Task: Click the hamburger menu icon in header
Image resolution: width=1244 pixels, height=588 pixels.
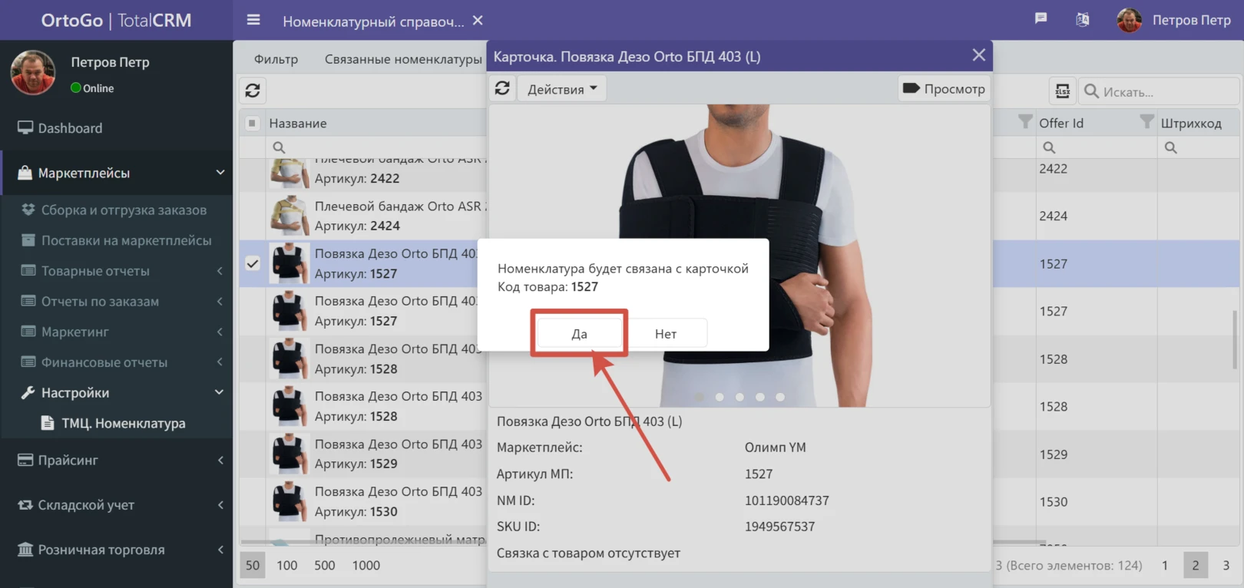Action: pyautogui.click(x=253, y=20)
